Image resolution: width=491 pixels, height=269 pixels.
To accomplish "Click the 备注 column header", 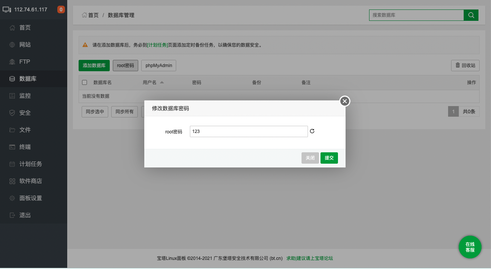I will click(306, 82).
